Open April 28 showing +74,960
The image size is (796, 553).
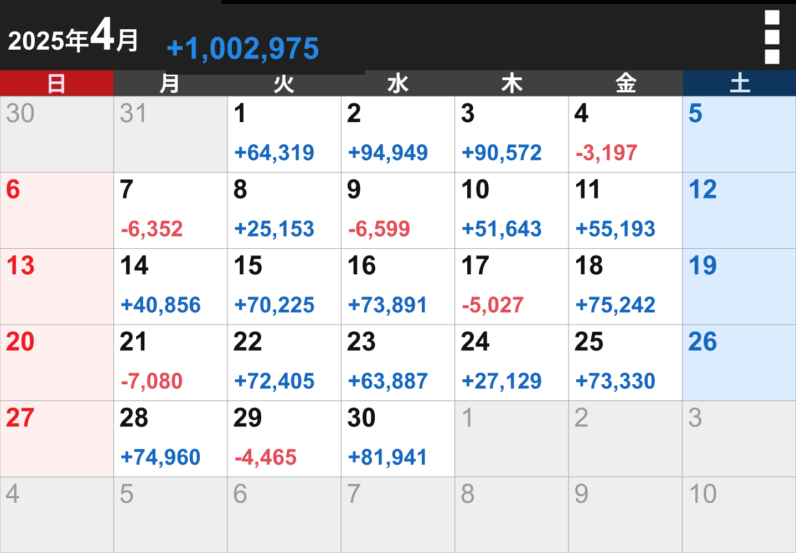pyautogui.click(x=170, y=439)
